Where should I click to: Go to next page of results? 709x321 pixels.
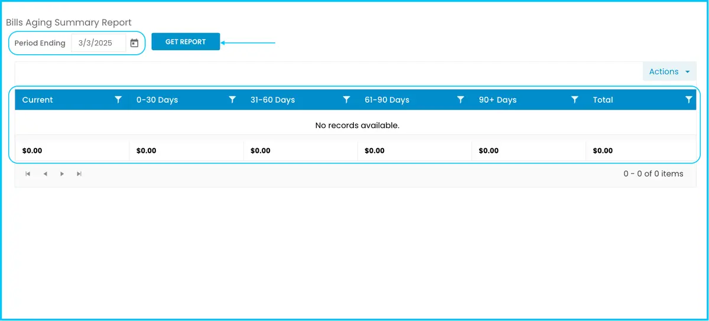(x=62, y=174)
